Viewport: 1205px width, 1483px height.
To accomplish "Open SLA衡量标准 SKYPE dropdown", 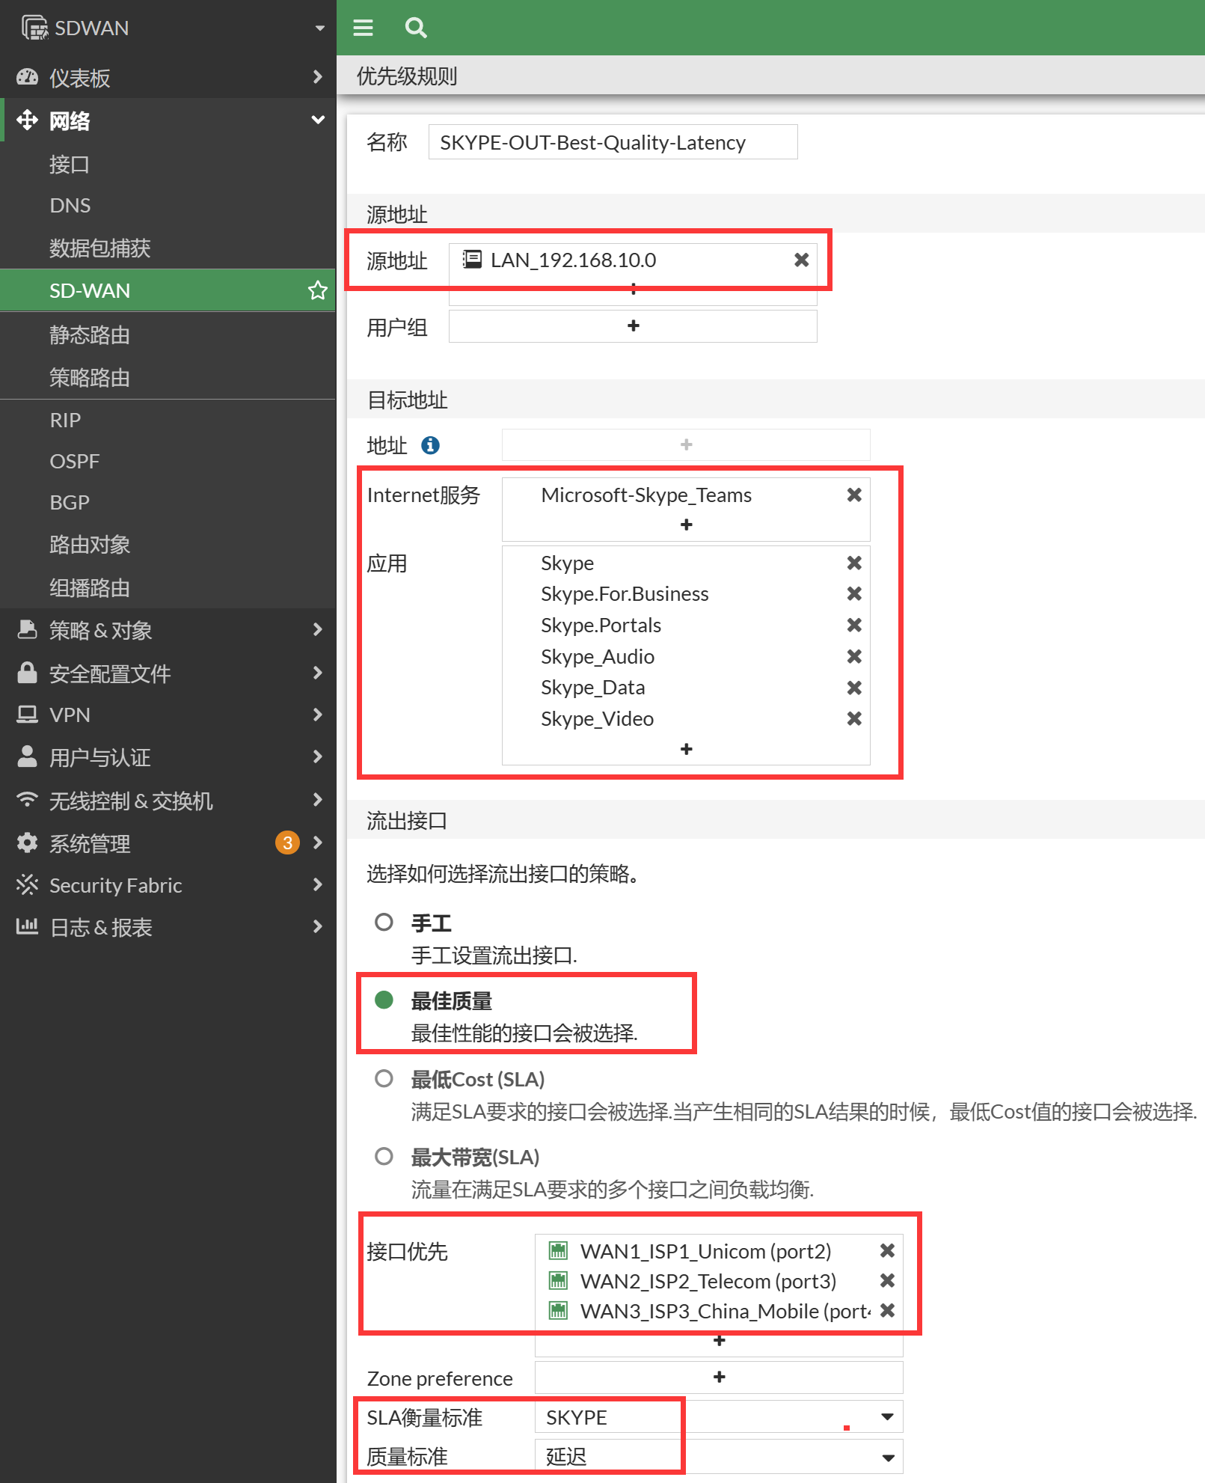I will click(719, 1416).
